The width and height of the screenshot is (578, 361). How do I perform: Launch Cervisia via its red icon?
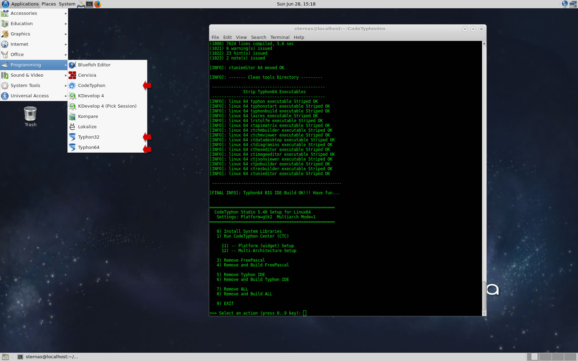[72, 75]
